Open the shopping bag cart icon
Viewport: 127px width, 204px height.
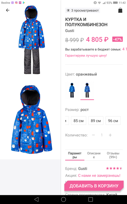point(120,10)
